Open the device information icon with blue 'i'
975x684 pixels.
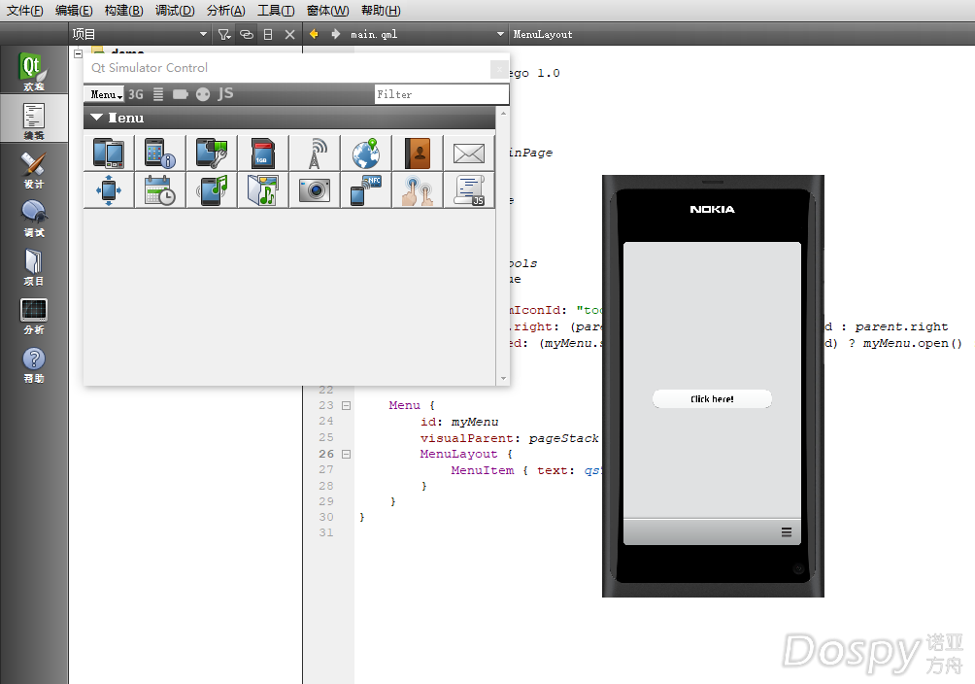160,154
